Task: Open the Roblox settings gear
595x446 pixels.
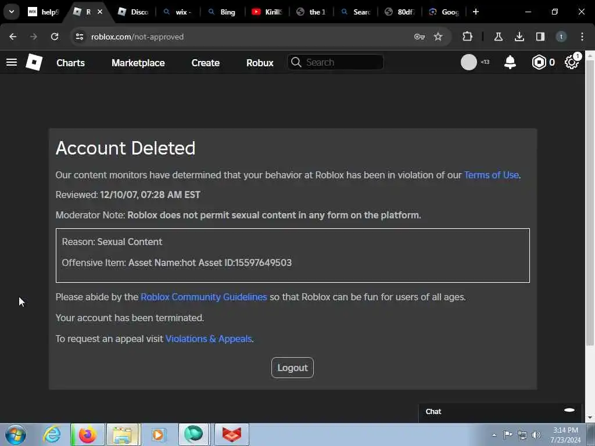Action: pyautogui.click(x=572, y=62)
